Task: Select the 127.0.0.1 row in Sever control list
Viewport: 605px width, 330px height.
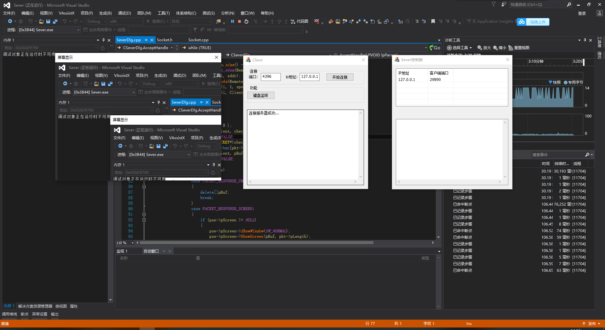Action: pyautogui.click(x=452, y=80)
